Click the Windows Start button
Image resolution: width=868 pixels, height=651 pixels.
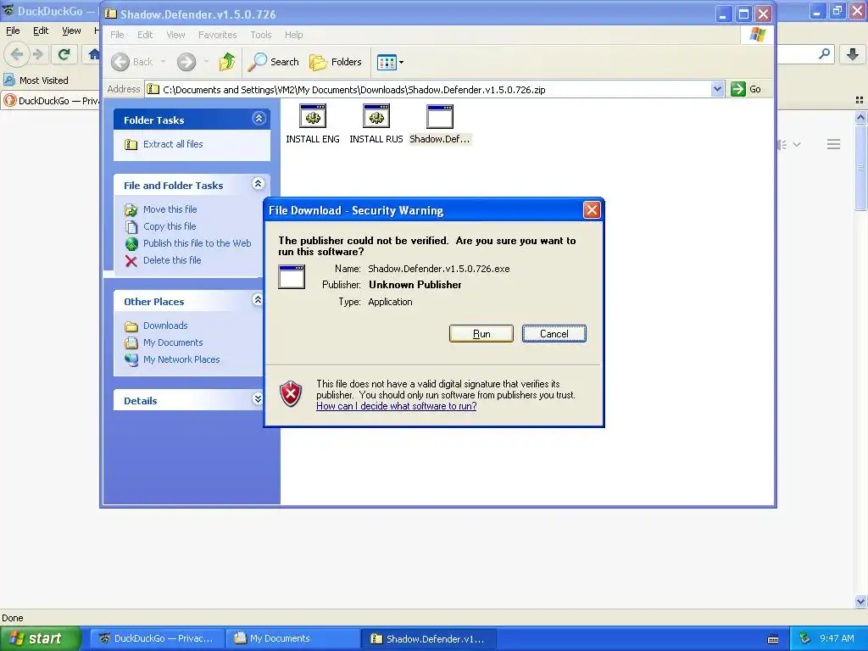(40, 639)
